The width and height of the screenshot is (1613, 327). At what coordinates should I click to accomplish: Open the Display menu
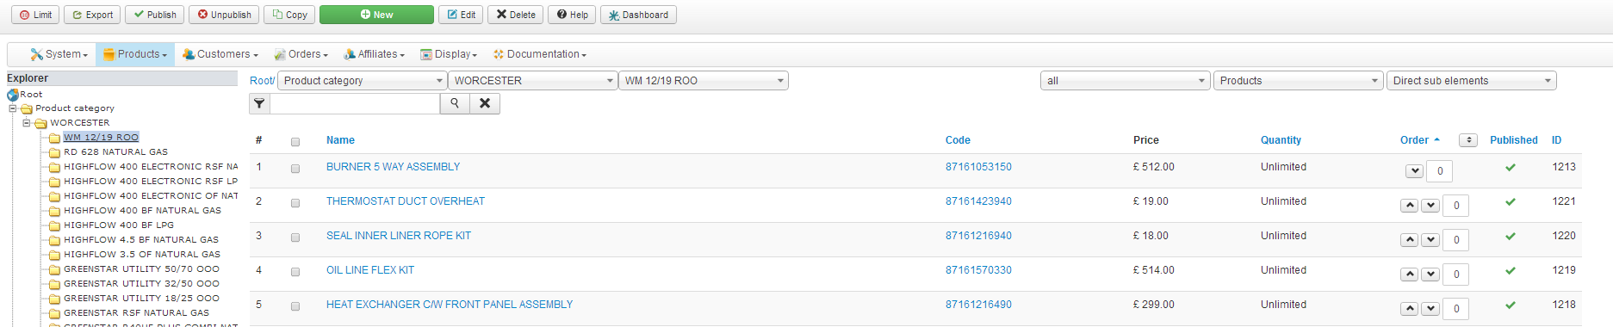pos(449,54)
